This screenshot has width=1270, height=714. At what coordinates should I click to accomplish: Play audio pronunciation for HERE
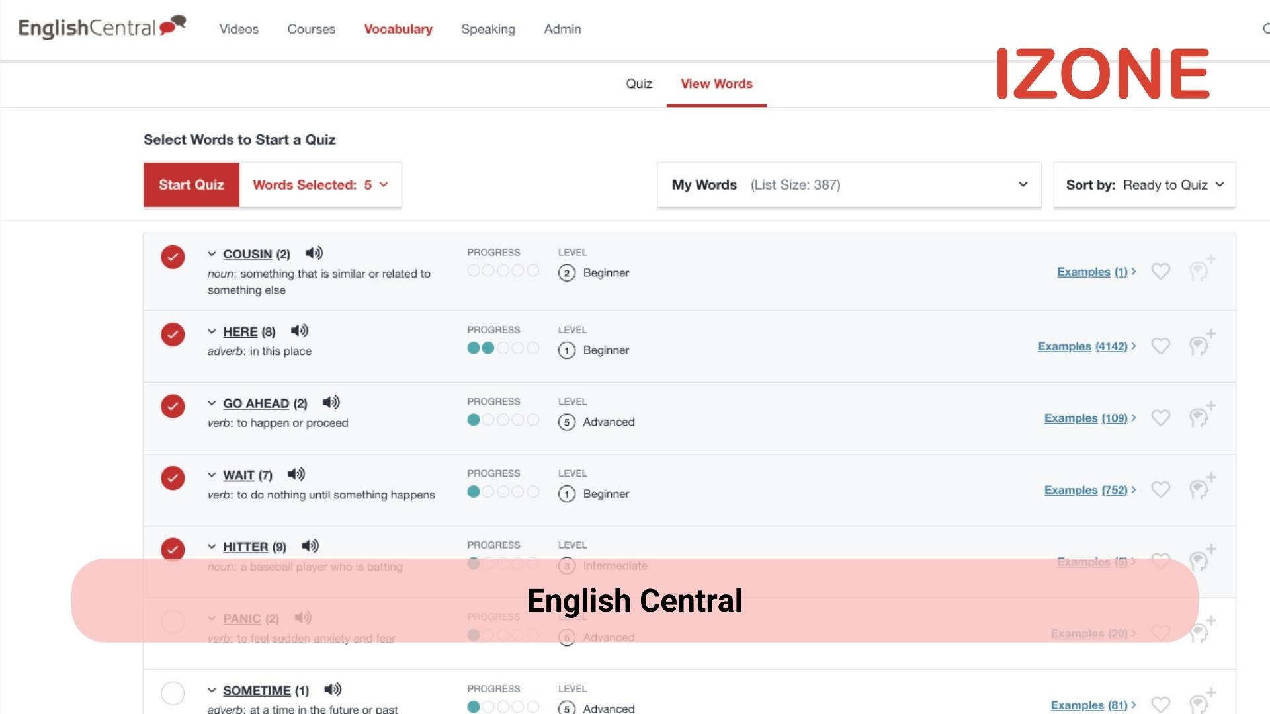[300, 331]
